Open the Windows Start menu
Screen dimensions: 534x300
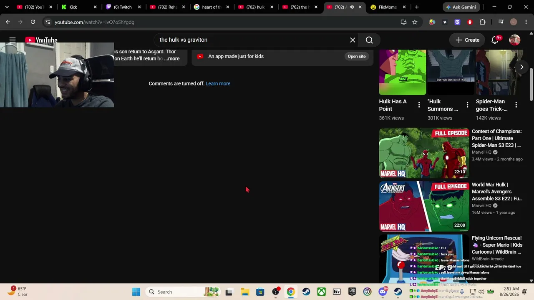coord(136,292)
